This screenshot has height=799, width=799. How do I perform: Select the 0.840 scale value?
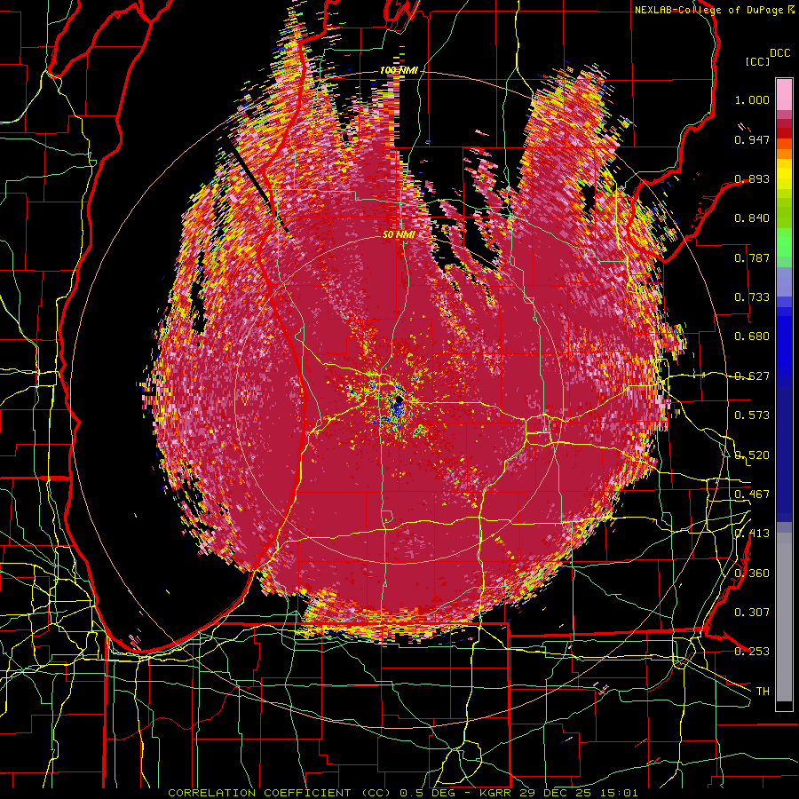click(752, 218)
